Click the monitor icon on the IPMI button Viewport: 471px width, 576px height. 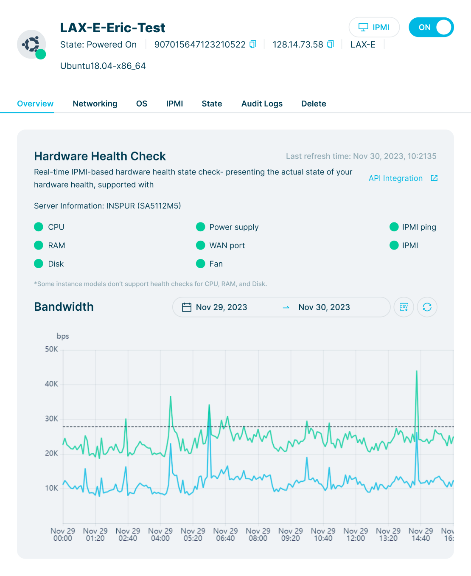point(363,27)
